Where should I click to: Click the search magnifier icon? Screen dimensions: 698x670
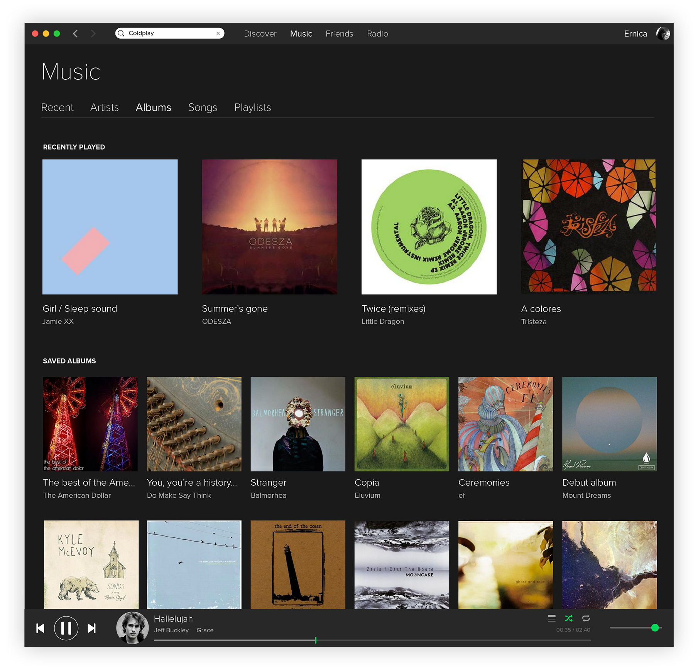[x=121, y=34]
